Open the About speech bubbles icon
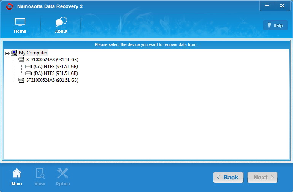This screenshot has width=293, height=192. point(61,26)
